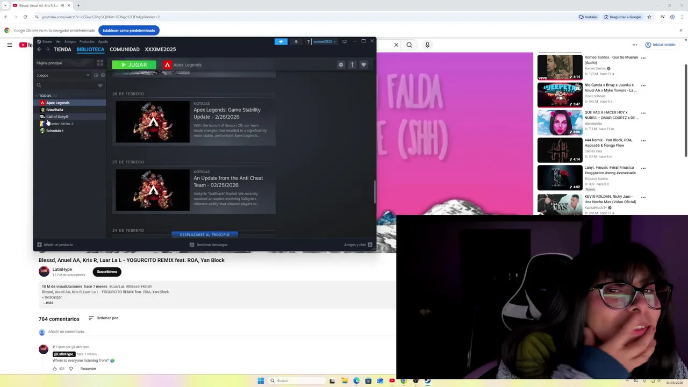Viewport: 688px width, 387px height.
Task: Open Ordenar por comments sort dropdown
Action: click(x=103, y=318)
